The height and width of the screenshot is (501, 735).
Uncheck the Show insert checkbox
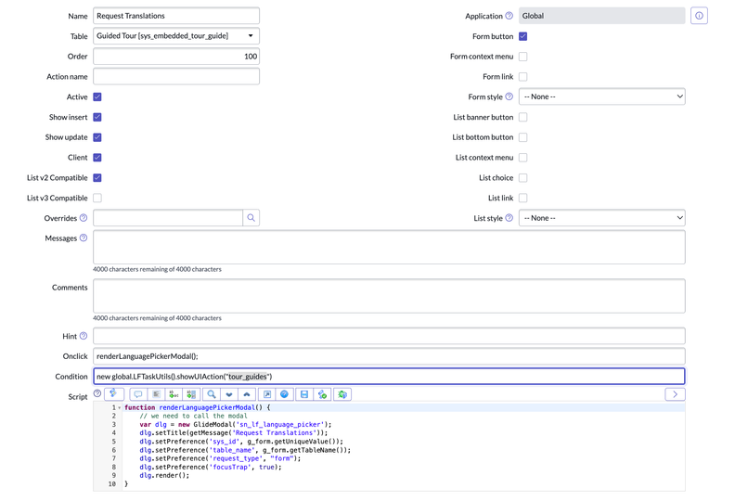(x=97, y=117)
